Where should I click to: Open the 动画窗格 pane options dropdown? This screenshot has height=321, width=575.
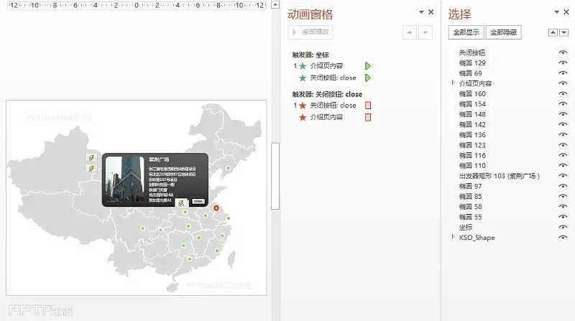[420, 13]
